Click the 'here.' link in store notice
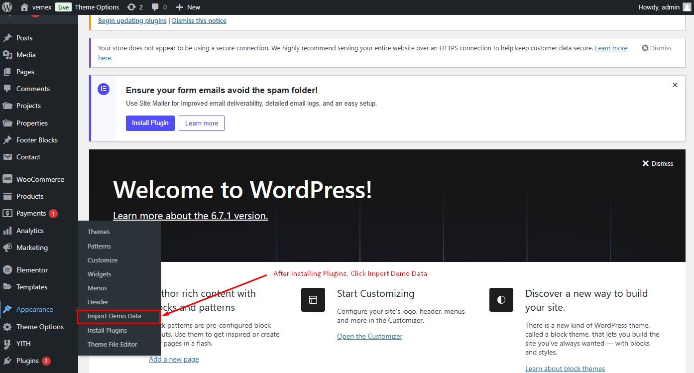Screen dimensions: 694x373 [105, 58]
